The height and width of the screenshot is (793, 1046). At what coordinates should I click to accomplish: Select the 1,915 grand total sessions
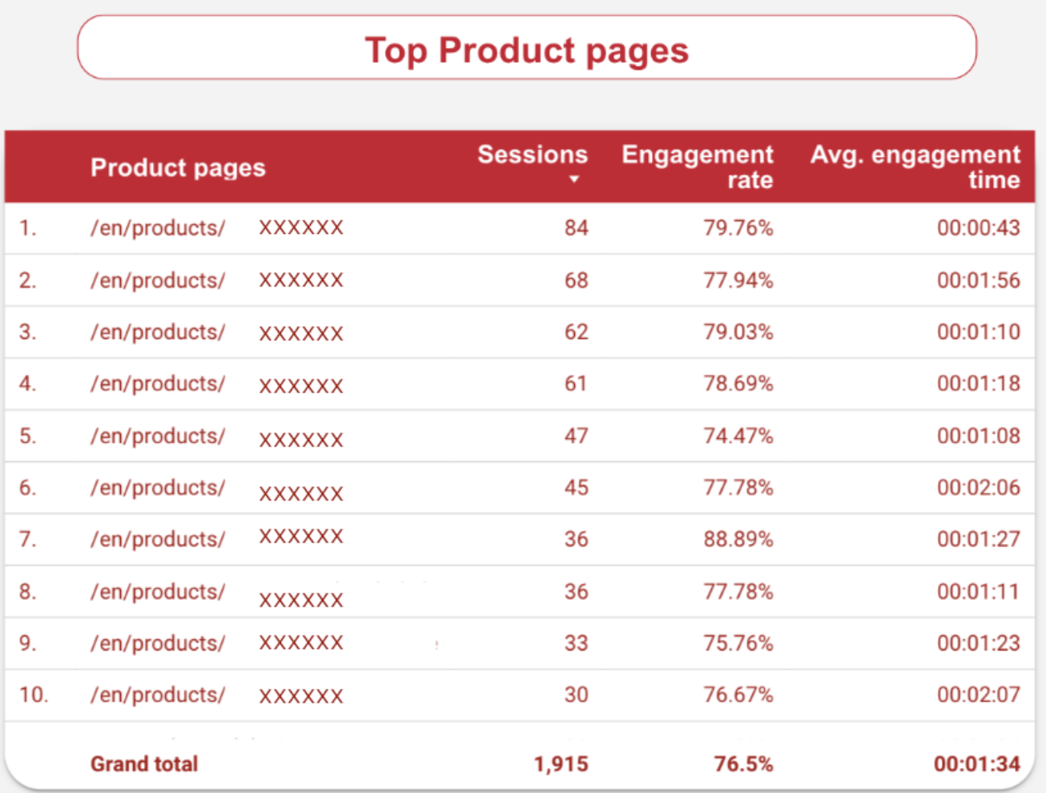tap(561, 764)
